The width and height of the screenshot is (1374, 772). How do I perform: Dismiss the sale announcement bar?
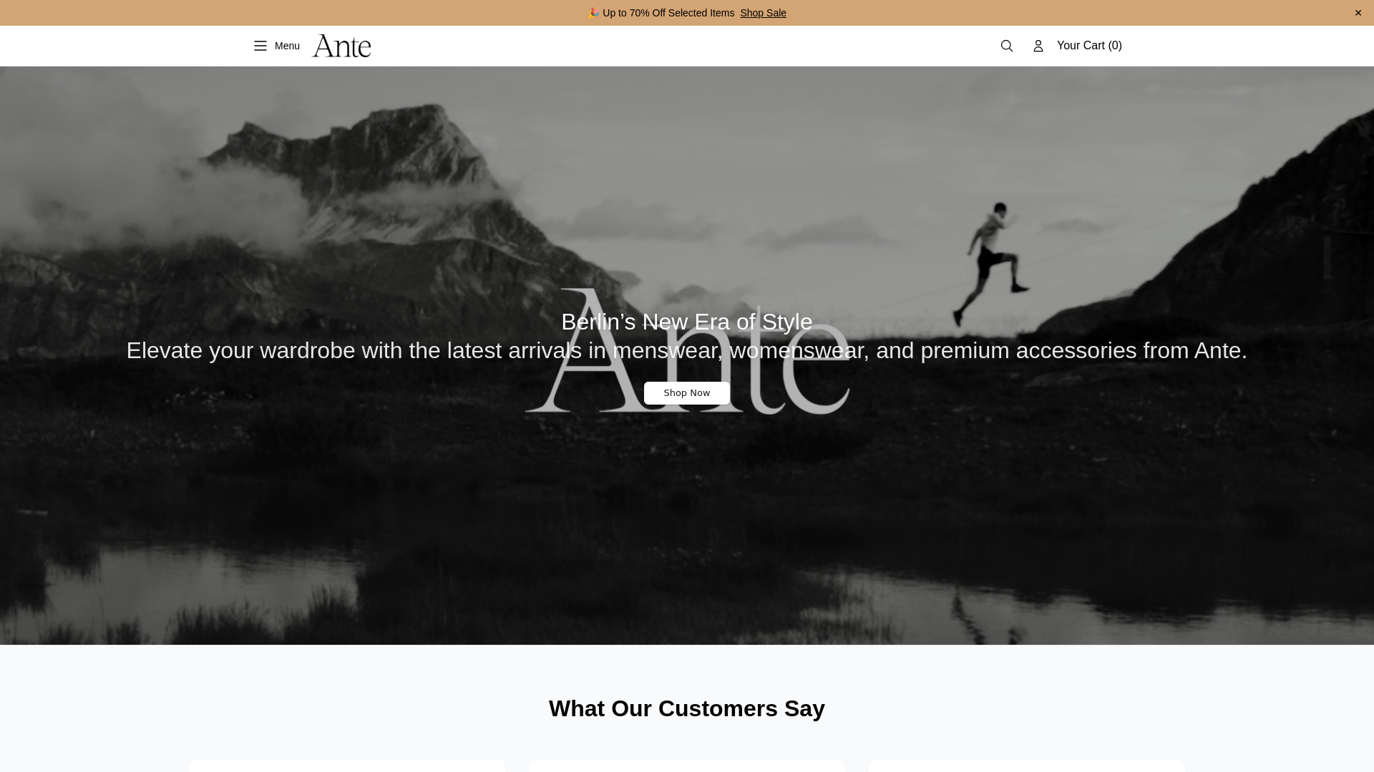(x=1358, y=13)
